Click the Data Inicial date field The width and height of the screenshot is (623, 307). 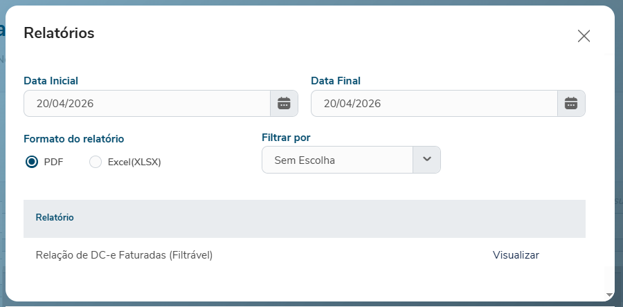147,104
